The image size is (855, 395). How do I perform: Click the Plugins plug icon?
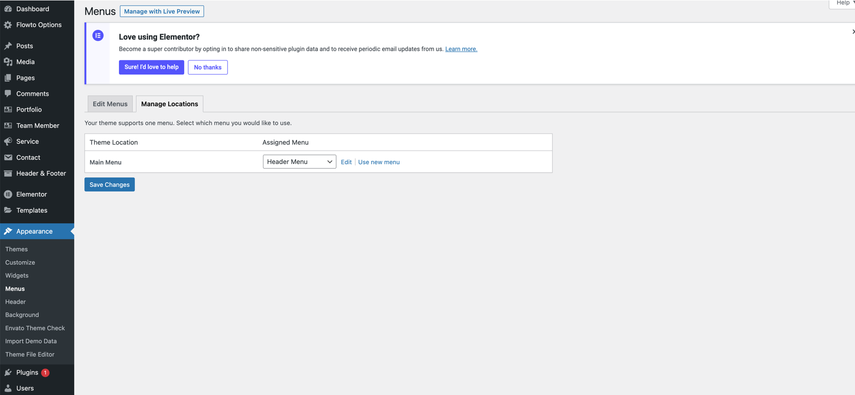coord(8,373)
